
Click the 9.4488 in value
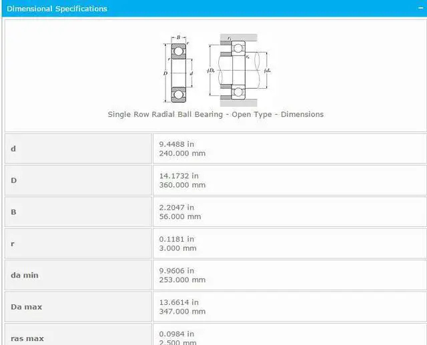coord(177,143)
